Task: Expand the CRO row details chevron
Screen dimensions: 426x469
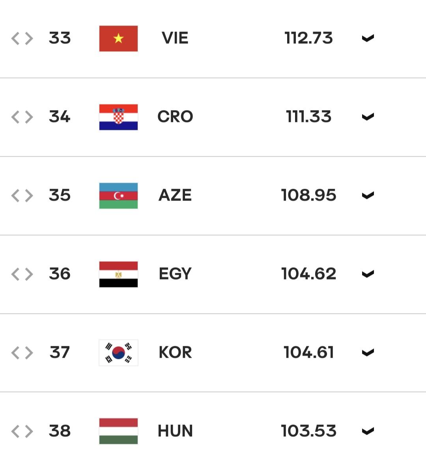Action: 368,117
